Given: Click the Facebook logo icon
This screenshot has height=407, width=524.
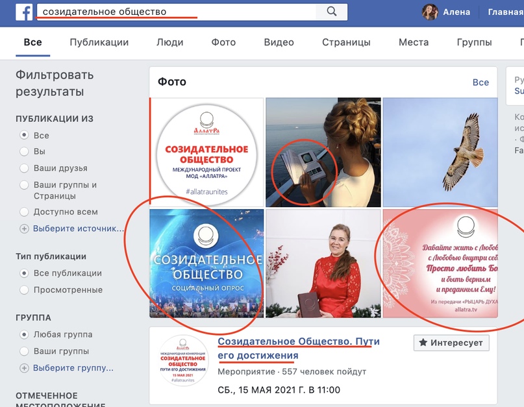Looking at the screenshot, I should pos(24,12).
